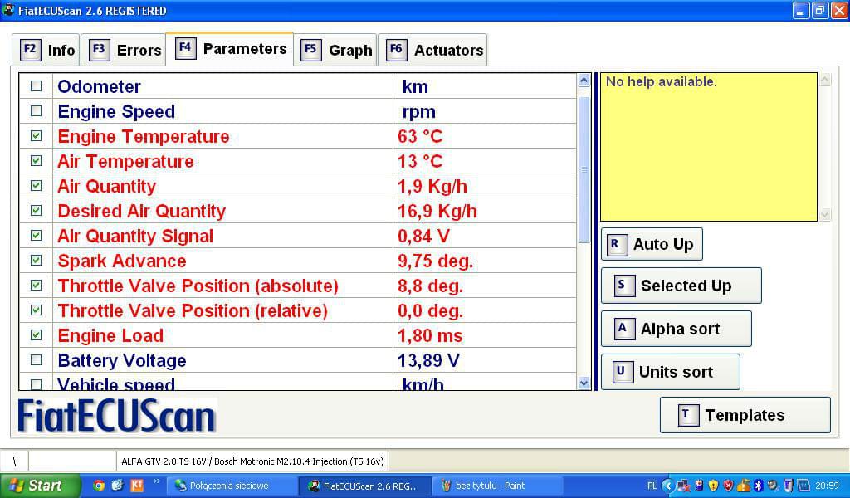
Task: Click the orange alert tray icon
Action: click(744, 486)
